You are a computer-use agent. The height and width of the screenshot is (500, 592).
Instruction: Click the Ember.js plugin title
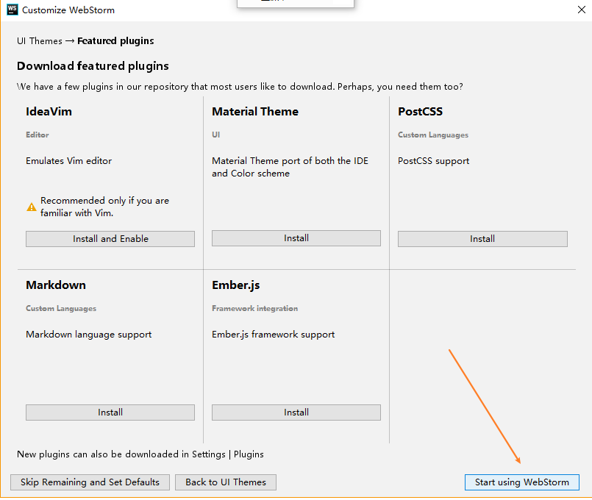(x=235, y=285)
